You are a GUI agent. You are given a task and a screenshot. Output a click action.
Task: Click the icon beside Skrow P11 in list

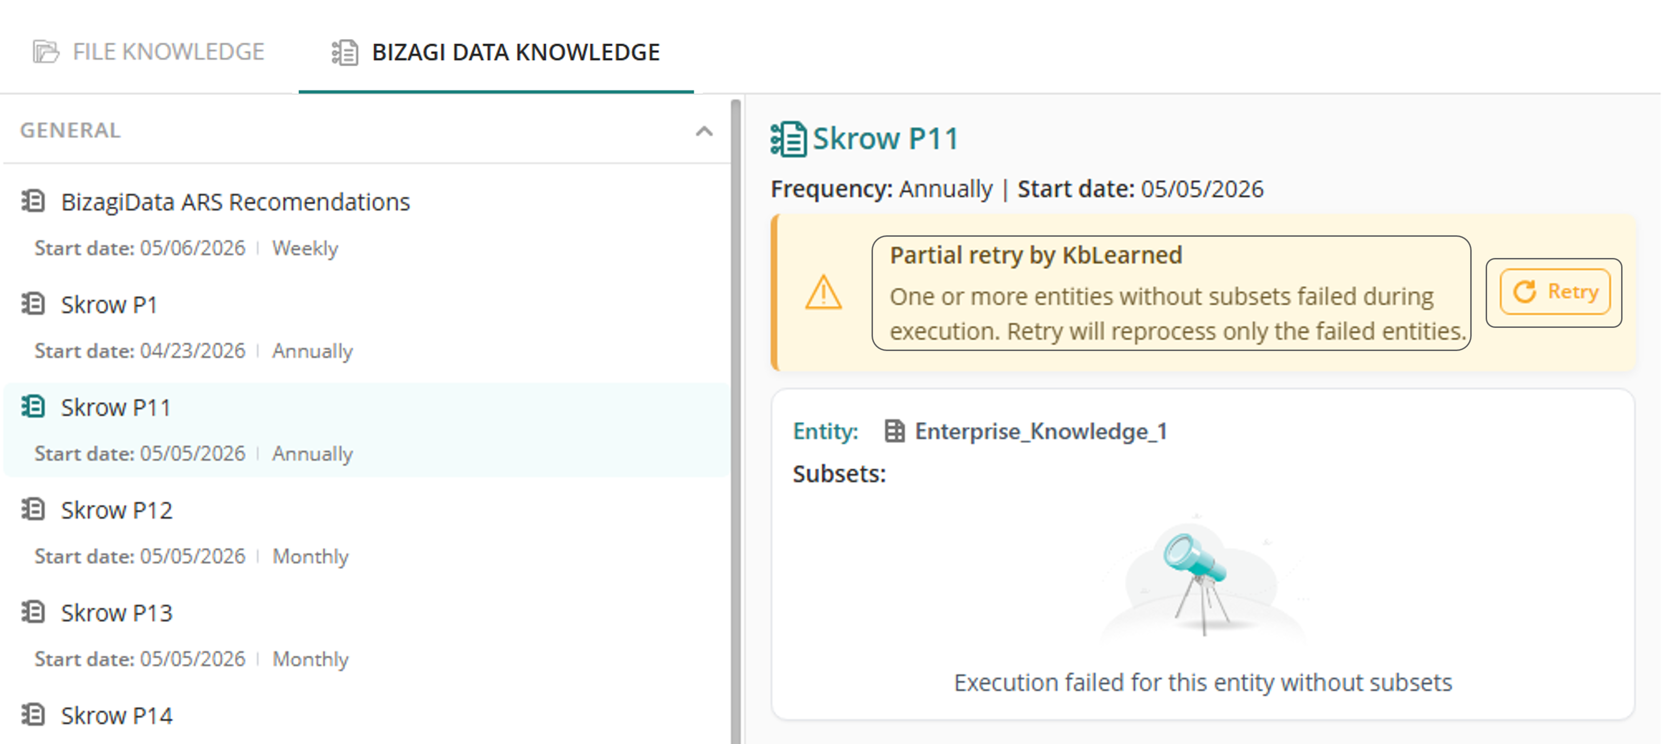click(33, 406)
